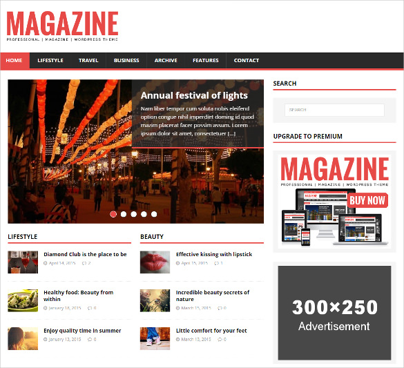Viewport: 404px width, 368px height.
Task: Click clock icon beside January 18, 2015
Action: [46, 308]
